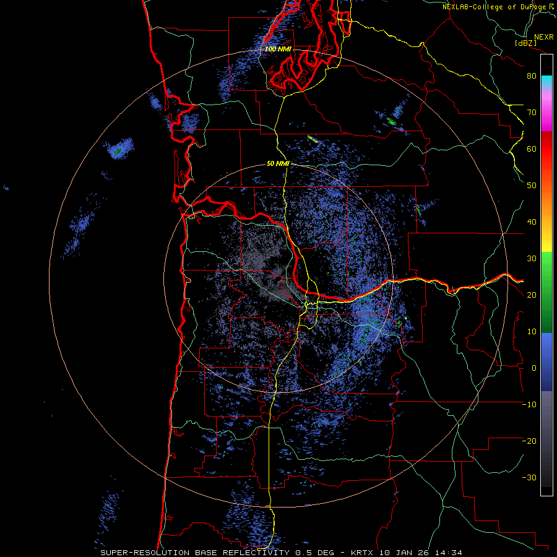The width and height of the screenshot is (557, 557).
Task: Click the -30 value on the dBZ scale
Action: tap(529, 477)
